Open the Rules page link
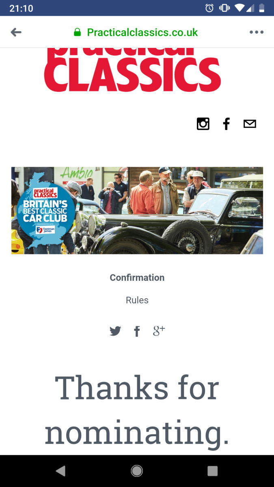Image resolution: width=274 pixels, height=487 pixels. (x=137, y=300)
